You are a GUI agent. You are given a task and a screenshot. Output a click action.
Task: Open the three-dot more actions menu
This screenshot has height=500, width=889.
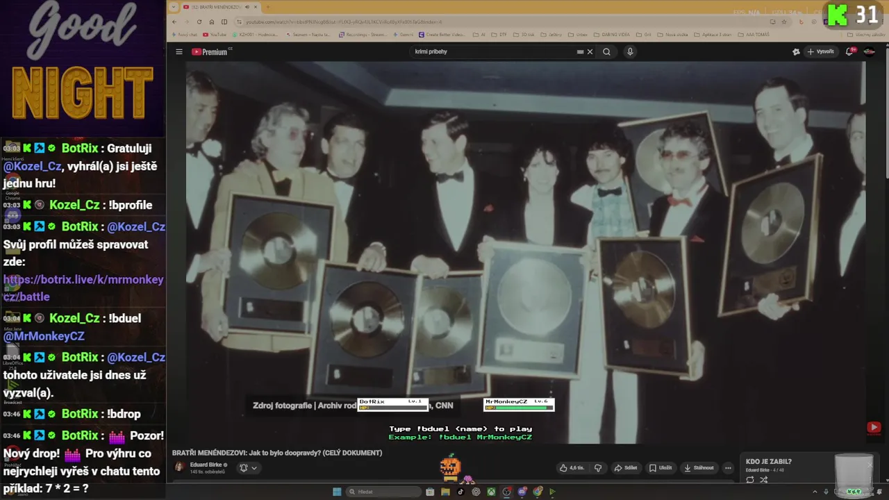tap(728, 468)
